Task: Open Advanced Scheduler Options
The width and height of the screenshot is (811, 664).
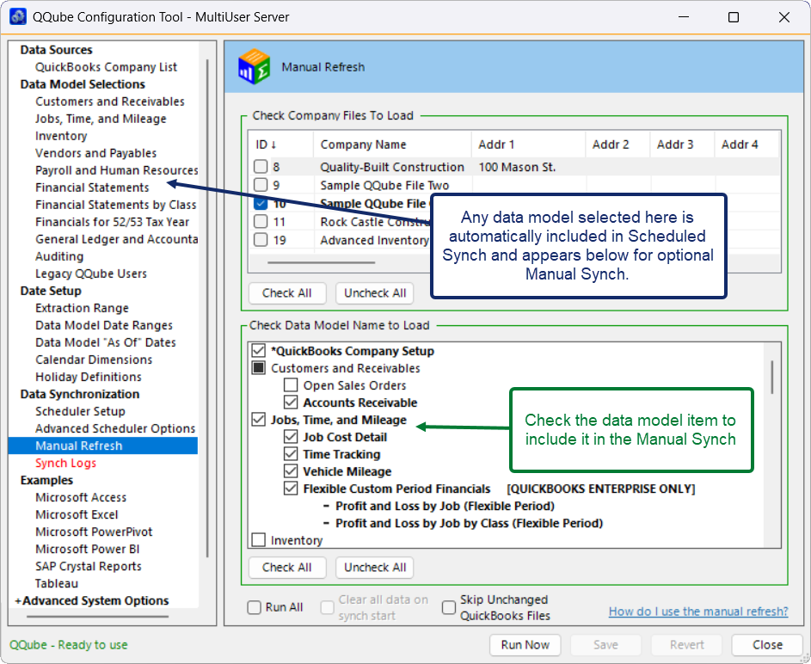Action: 115,428
